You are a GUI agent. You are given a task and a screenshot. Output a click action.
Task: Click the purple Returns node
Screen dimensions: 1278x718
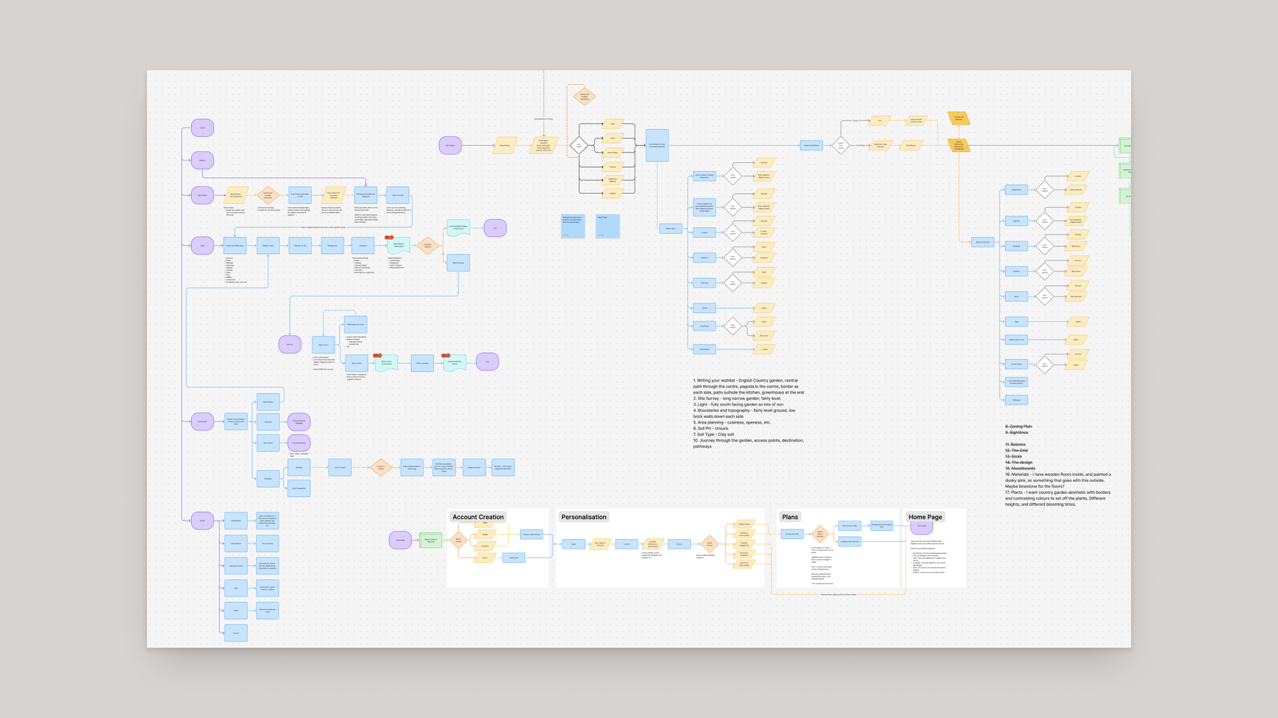[x=289, y=344]
